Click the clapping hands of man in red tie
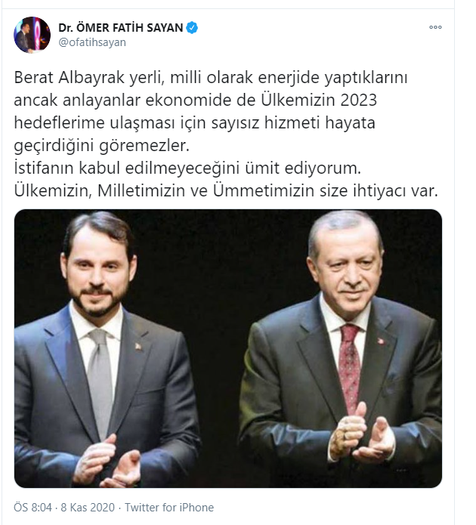Viewport: 476px width, 525px height. 362,435
